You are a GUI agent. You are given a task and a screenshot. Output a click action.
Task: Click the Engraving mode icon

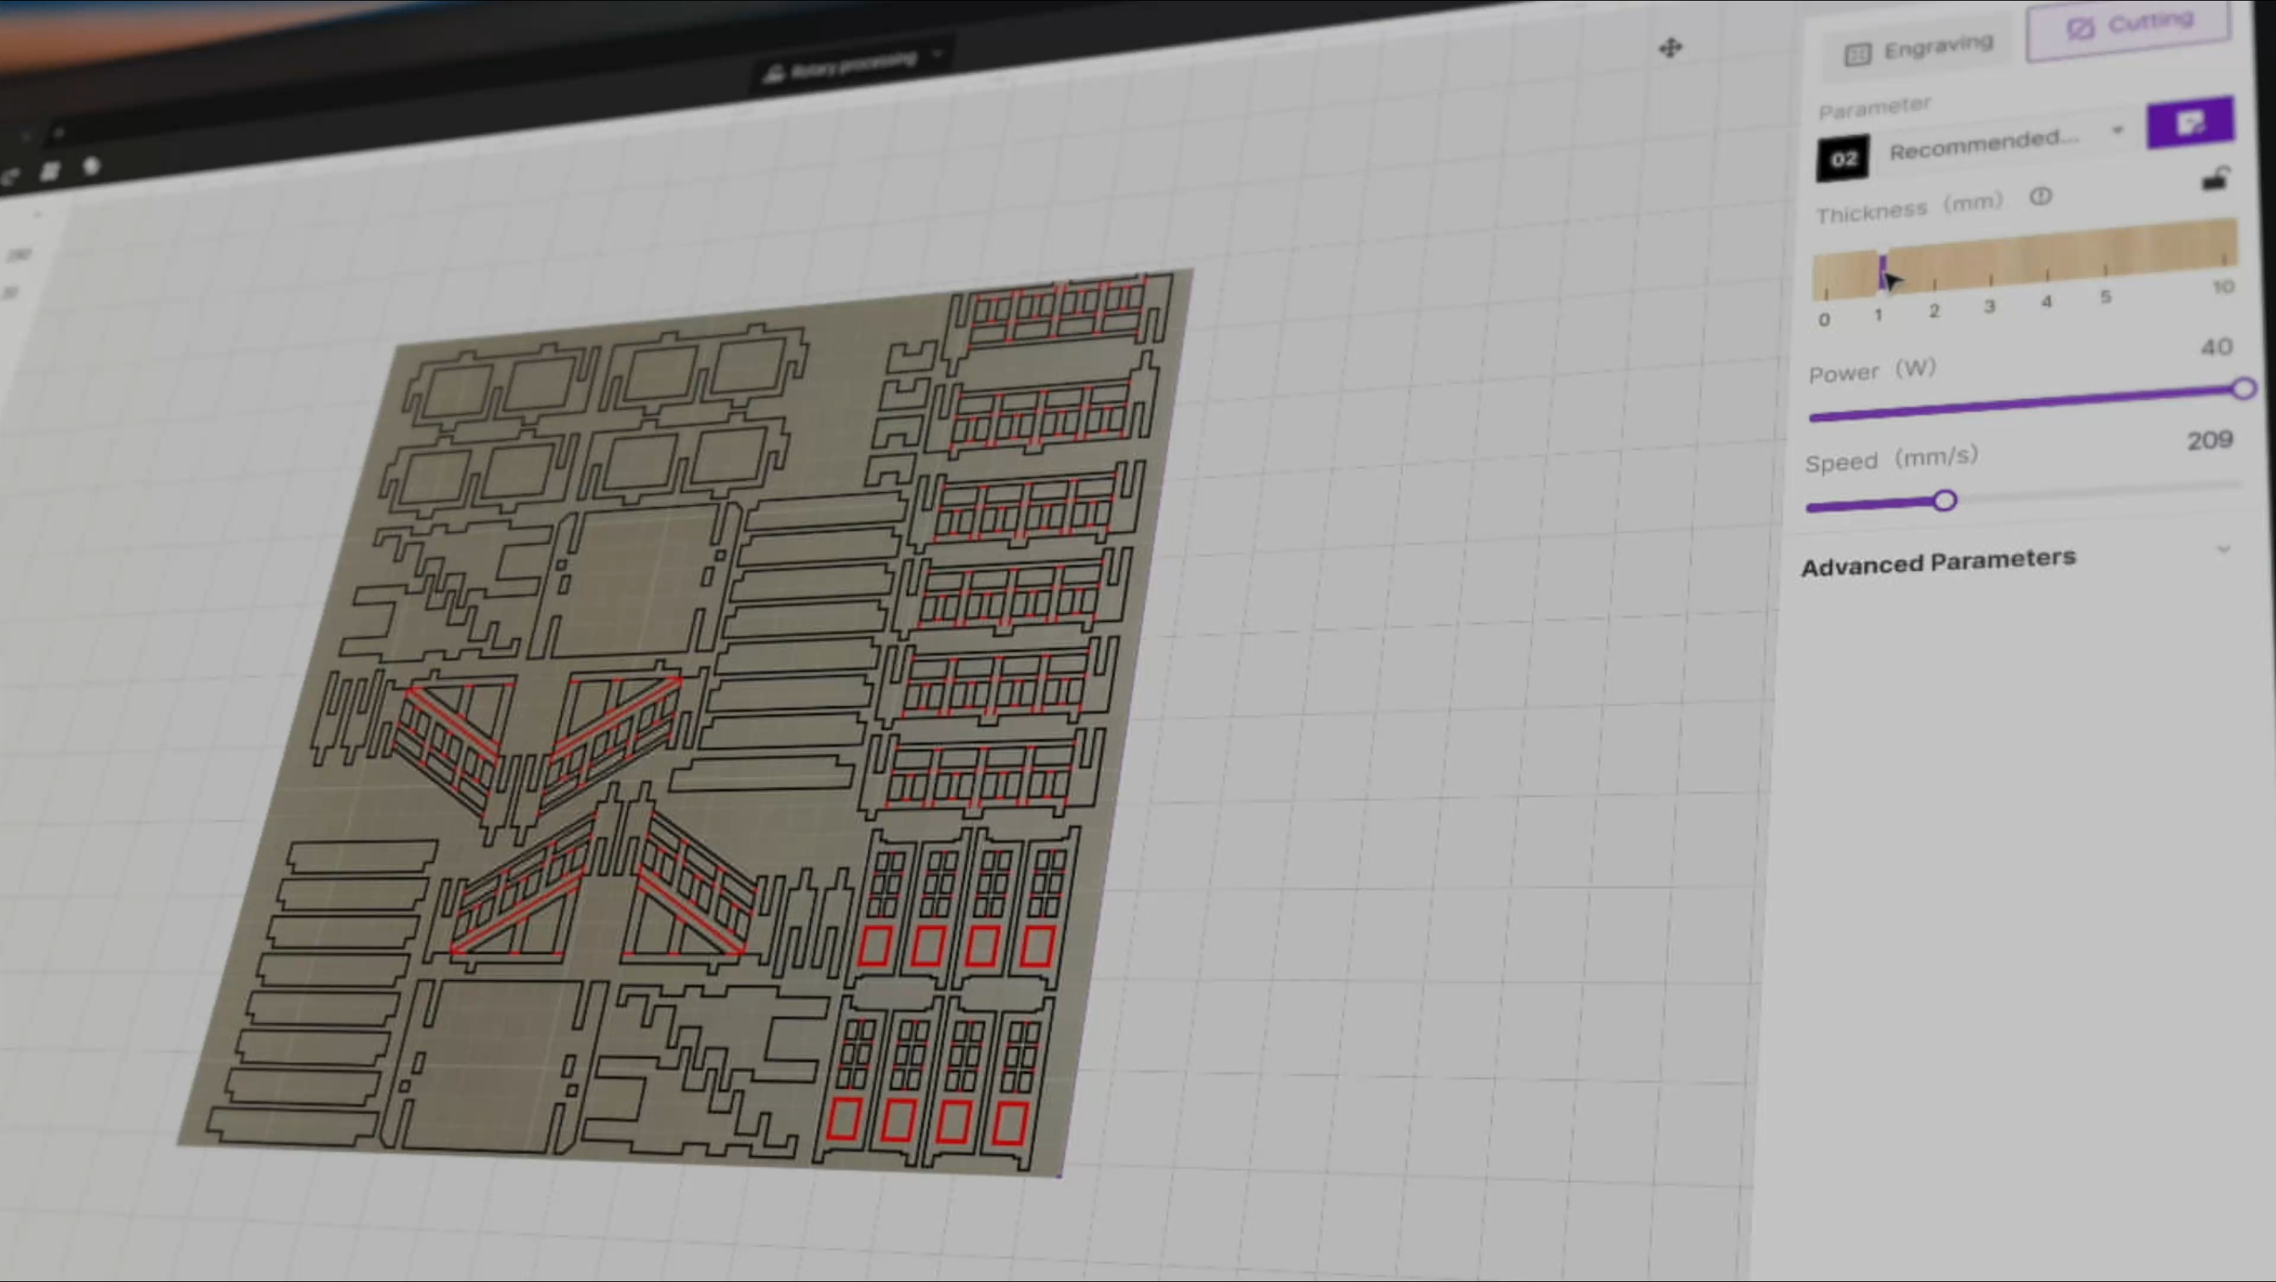[x=1860, y=53]
